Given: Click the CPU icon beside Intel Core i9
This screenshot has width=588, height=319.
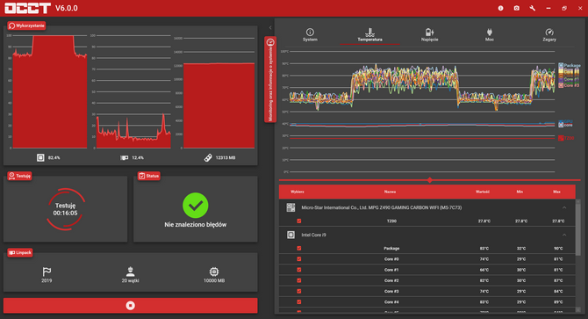Looking at the screenshot, I should [x=290, y=235].
